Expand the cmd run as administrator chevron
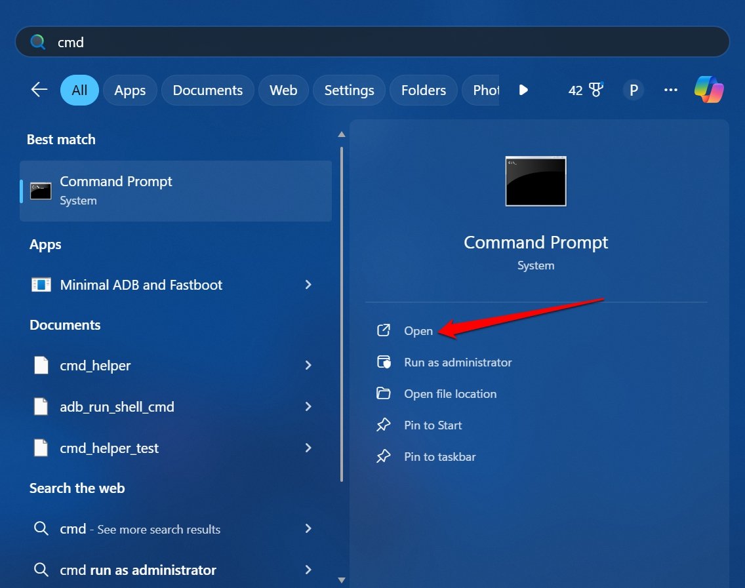This screenshot has height=588, width=745. click(308, 570)
